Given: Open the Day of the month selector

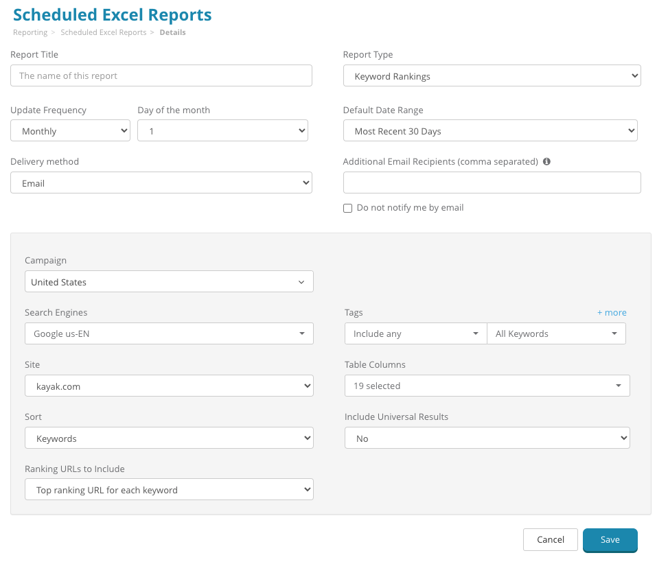Looking at the screenshot, I should click(222, 131).
